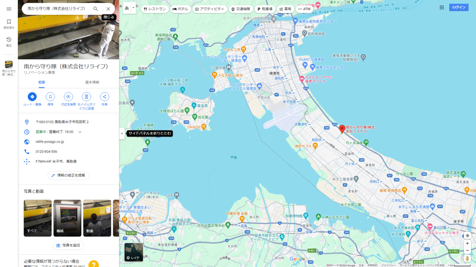The image size is (476, 267).
Task: Open the hamburger main menu
Action: (8, 9)
